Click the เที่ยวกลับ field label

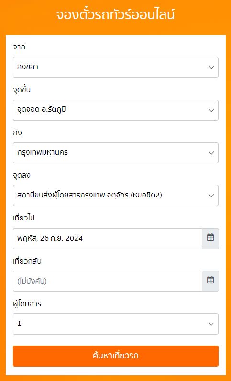[x=27, y=261]
